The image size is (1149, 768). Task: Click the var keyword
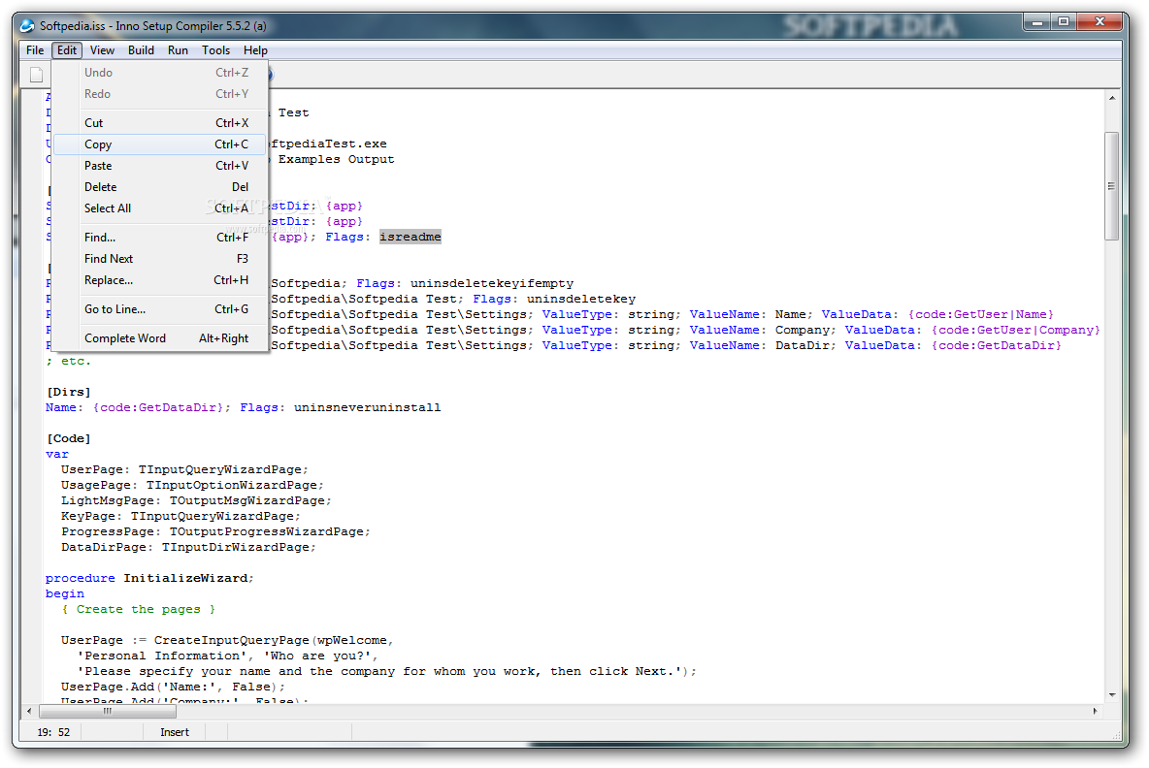57,454
